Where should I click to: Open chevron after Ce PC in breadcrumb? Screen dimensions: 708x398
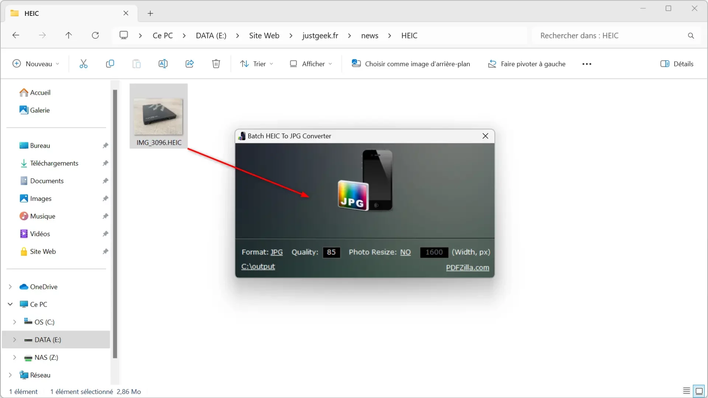point(184,36)
